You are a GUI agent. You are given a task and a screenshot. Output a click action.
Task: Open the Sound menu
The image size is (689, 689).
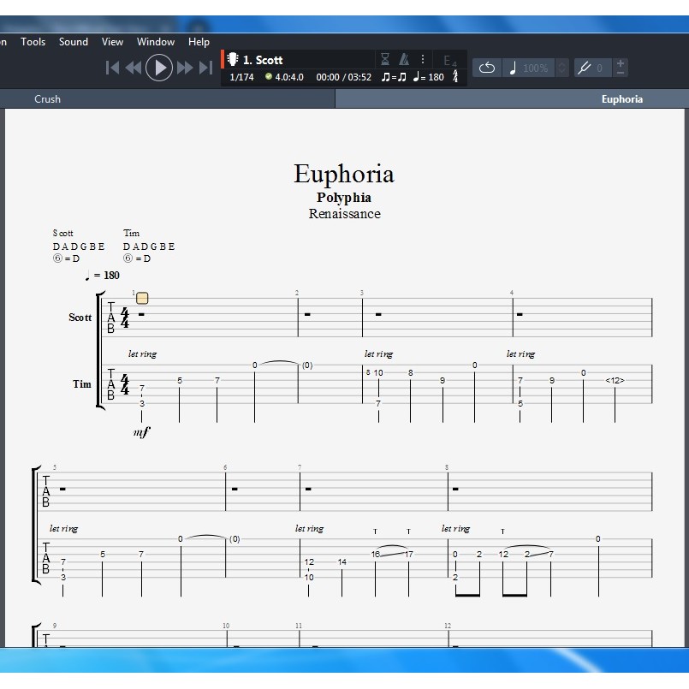[x=74, y=41]
